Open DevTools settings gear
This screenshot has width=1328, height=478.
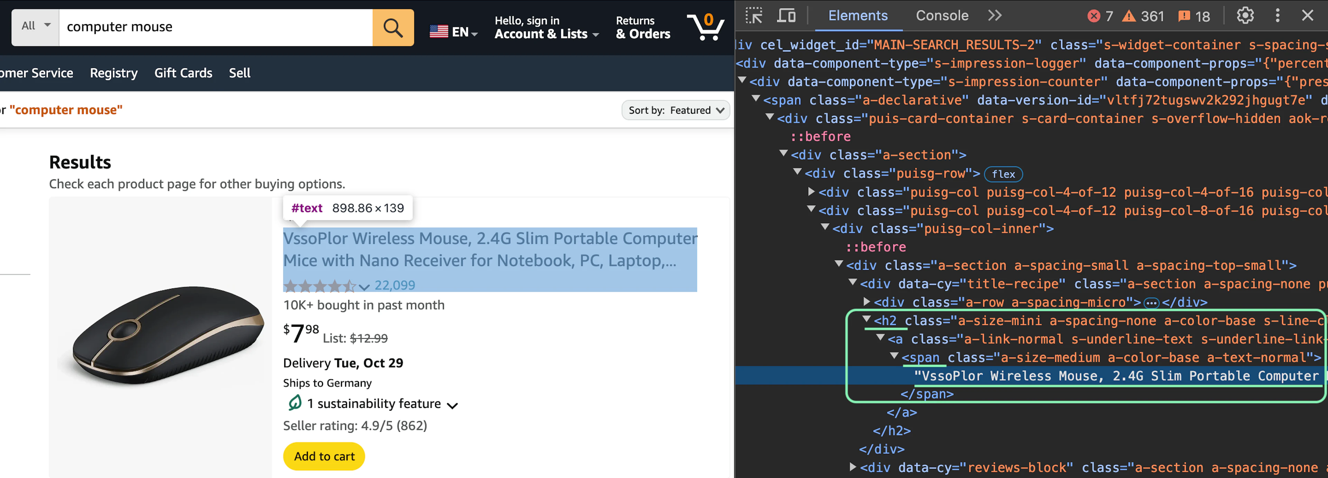pyautogui.click(x=1245, y=16)
